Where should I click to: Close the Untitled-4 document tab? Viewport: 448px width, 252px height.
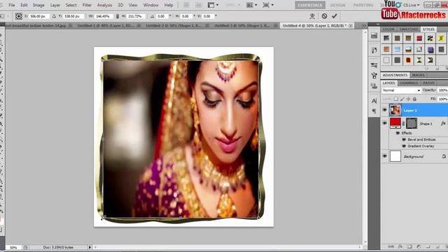(351, 26)
